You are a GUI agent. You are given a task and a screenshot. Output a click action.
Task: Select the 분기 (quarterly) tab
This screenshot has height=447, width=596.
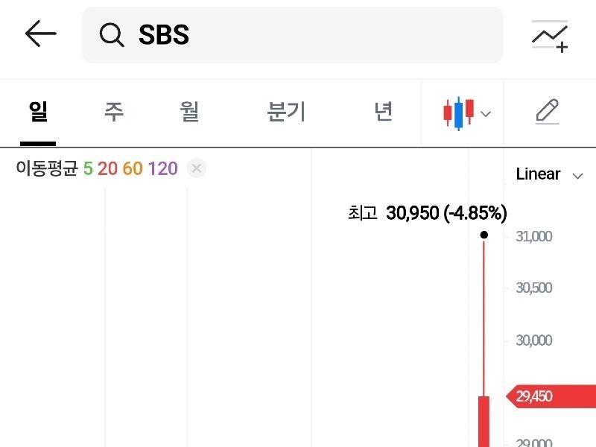point(286,112)
